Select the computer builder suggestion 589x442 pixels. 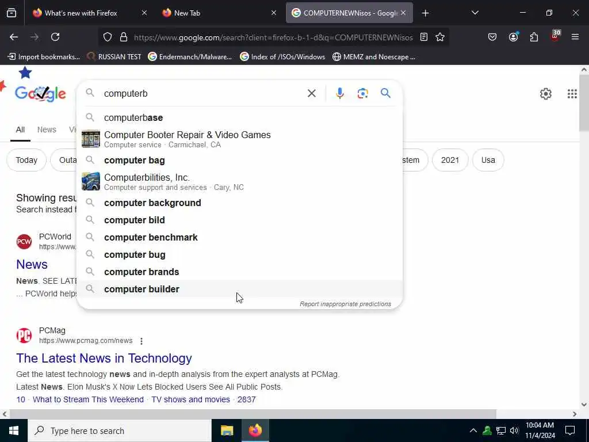tap(240, 289)
